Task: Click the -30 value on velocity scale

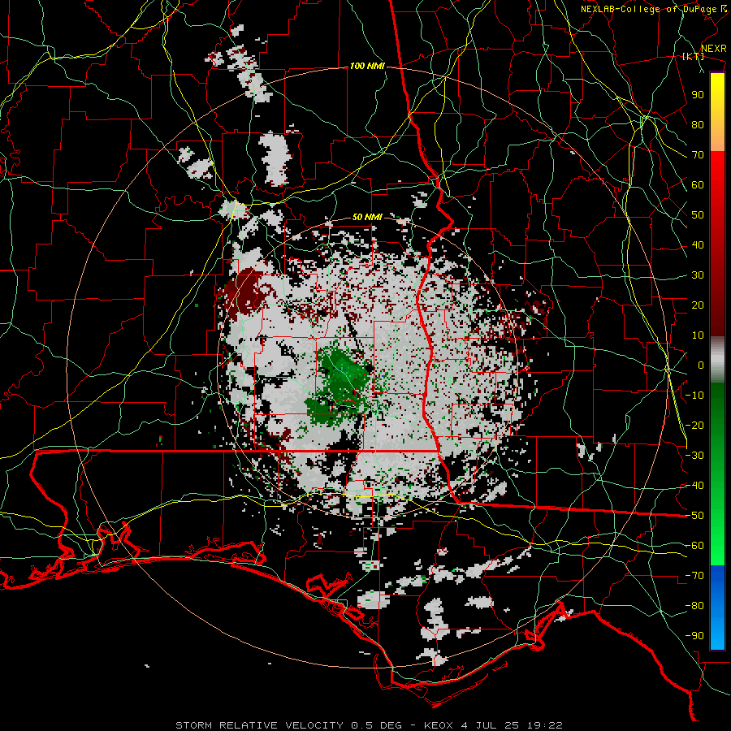Action: coord(694,456)
